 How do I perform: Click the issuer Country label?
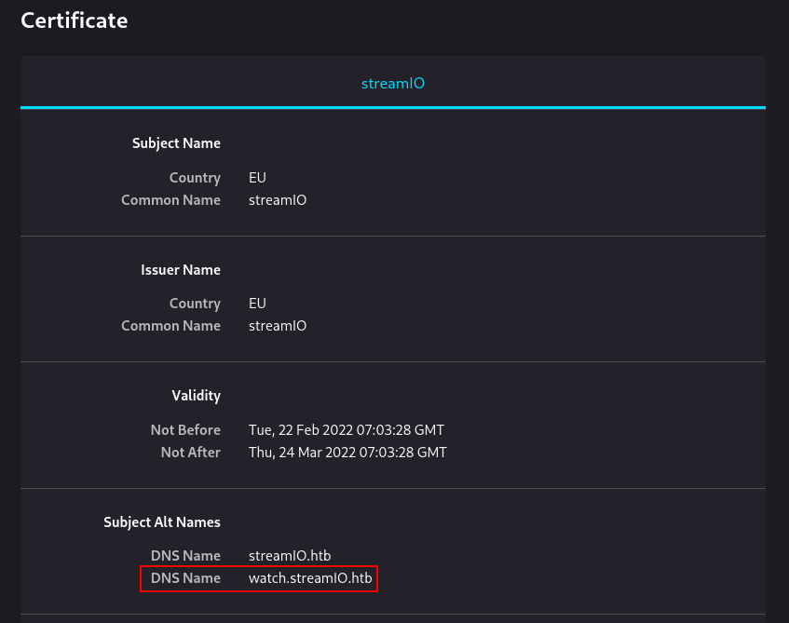pos(195,304)
